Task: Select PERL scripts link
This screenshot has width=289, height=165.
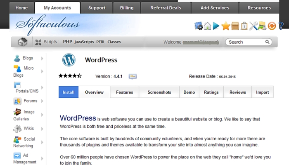Action: pyautogui.click(x=101, y=42)
